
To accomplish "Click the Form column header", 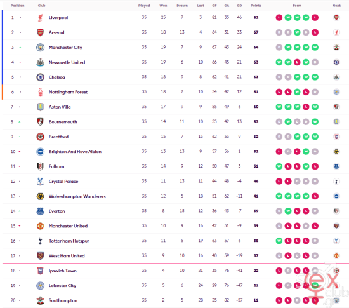I will coord(297,6).
